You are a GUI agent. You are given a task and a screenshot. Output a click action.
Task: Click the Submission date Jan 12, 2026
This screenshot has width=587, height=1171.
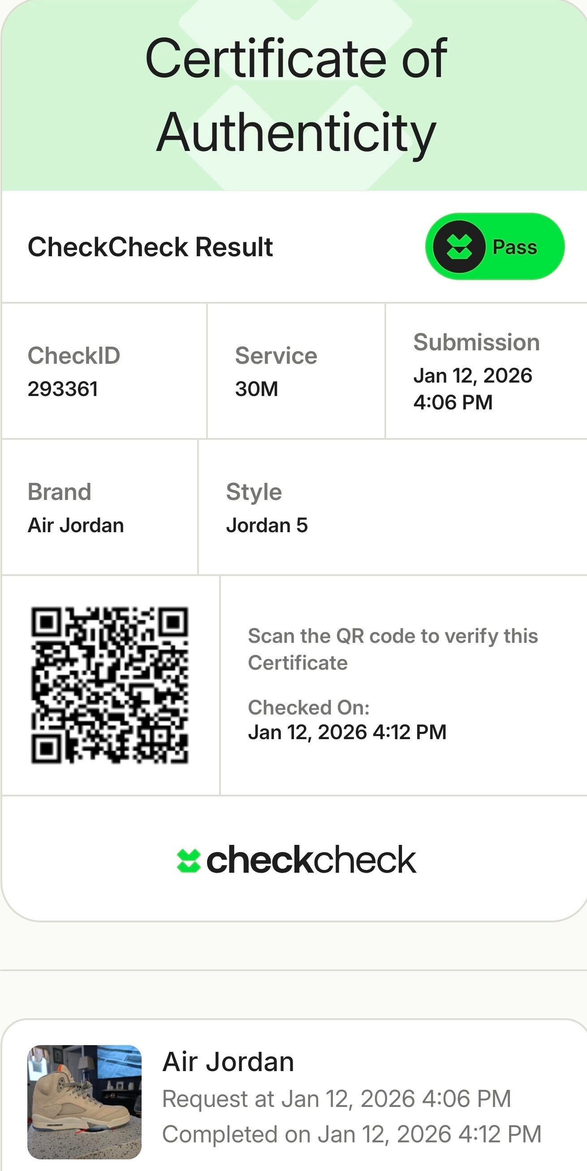[x=472, y=376]
